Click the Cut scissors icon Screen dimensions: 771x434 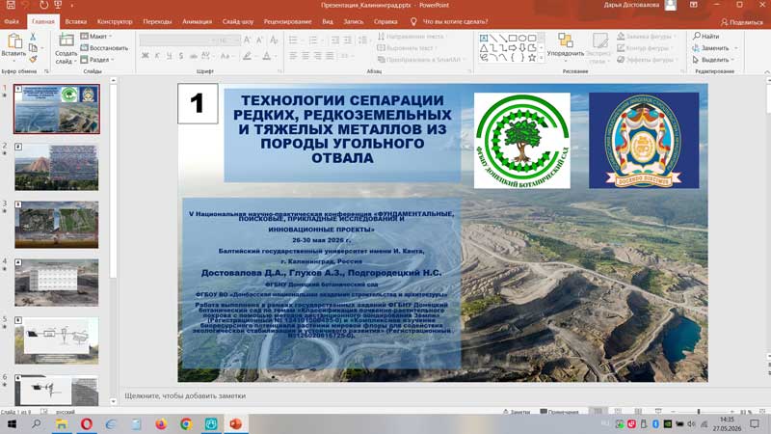point(33,37)
